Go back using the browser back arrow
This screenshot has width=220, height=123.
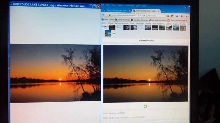[103, 15]
